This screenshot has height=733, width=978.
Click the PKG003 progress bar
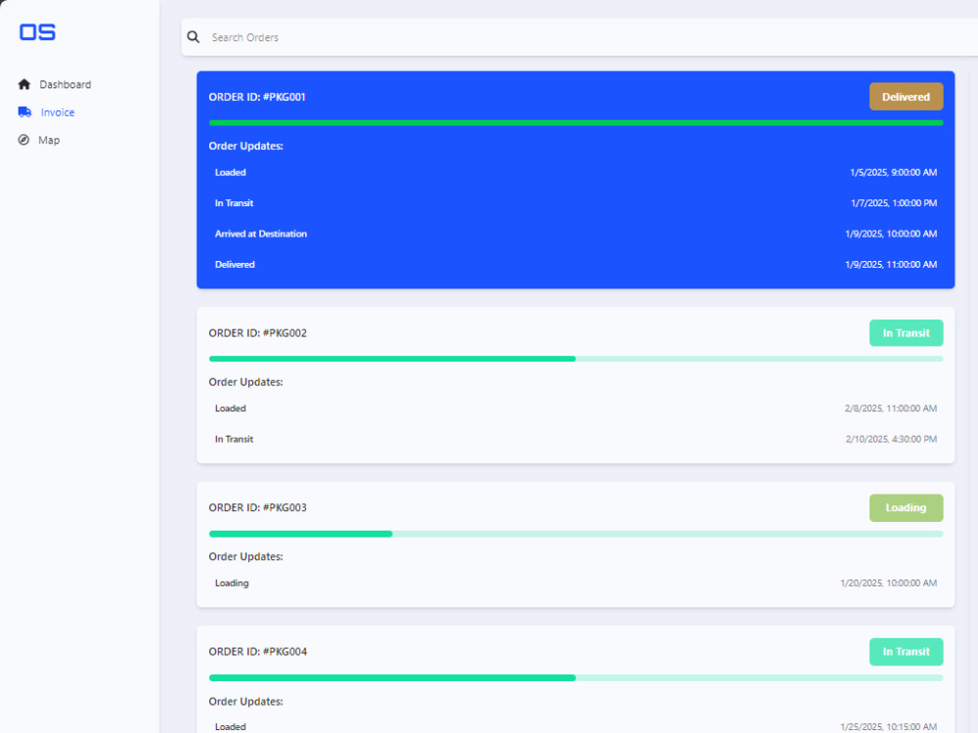576,534
